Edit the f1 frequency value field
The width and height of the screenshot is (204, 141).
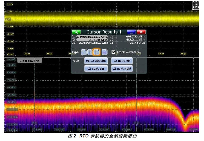point(92,36)
